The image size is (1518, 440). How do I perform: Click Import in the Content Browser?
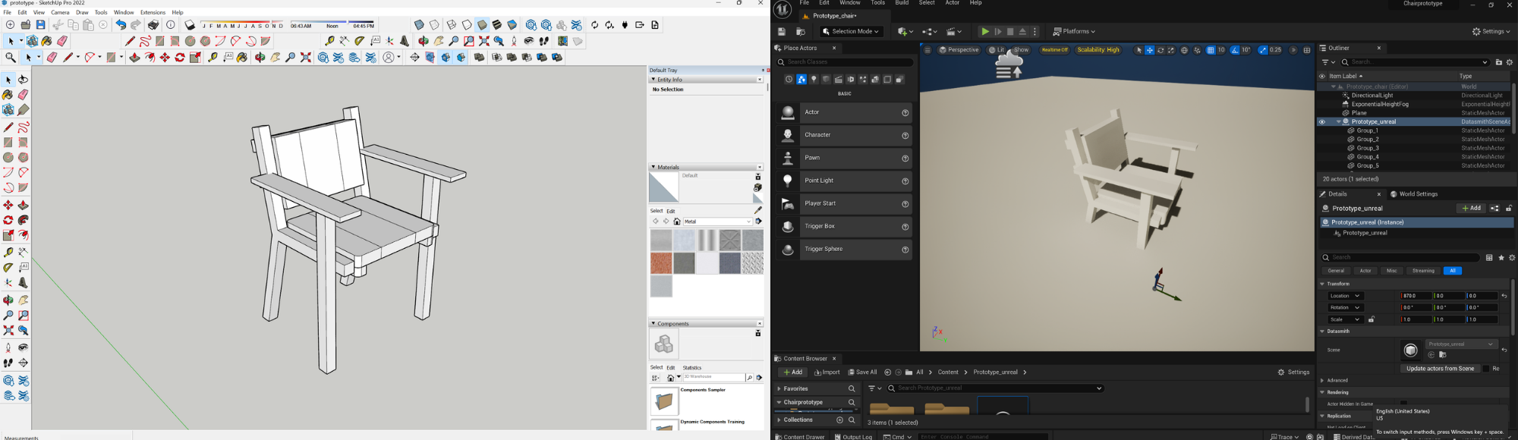pyautogui.click(x=827, y=372)
